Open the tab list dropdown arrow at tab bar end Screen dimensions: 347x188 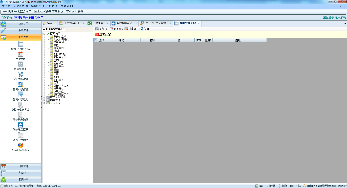(x=345, y=24)
